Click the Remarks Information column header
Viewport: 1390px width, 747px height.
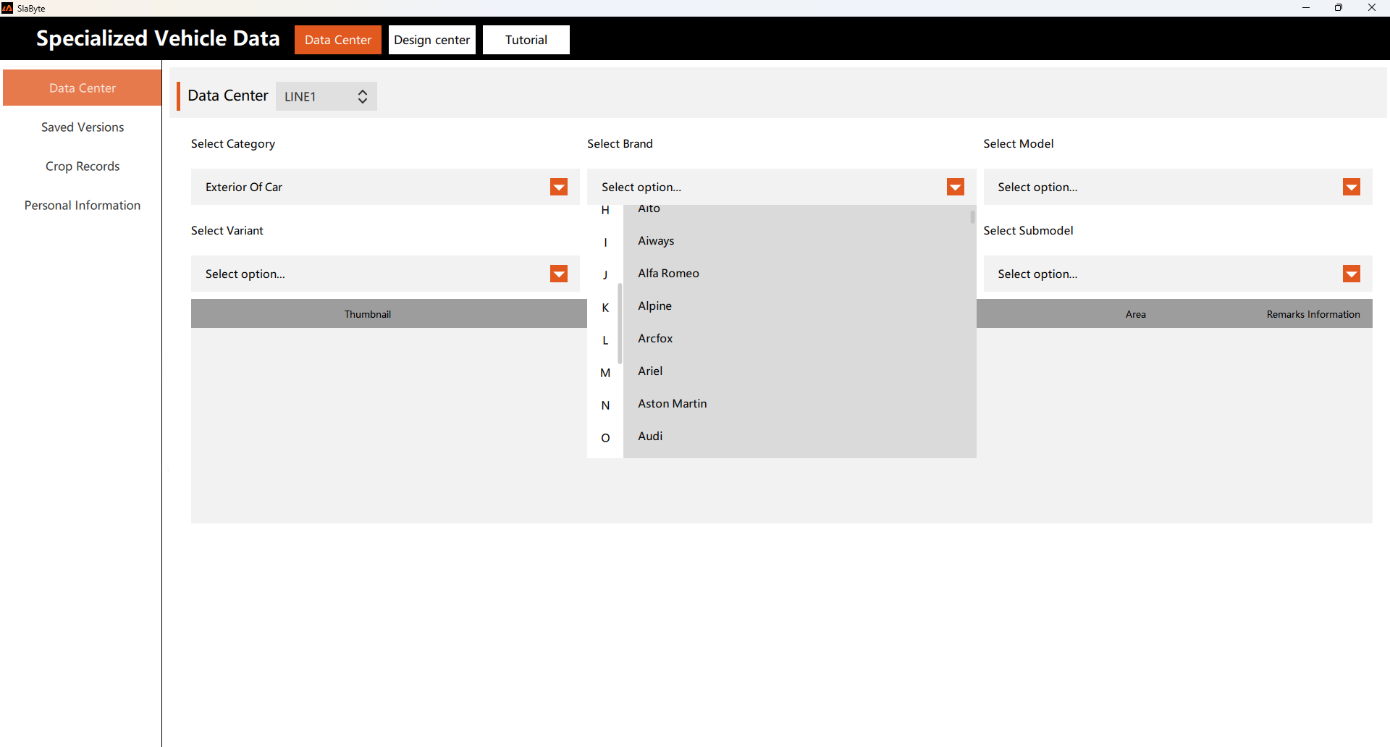[x=1313, y=314]
